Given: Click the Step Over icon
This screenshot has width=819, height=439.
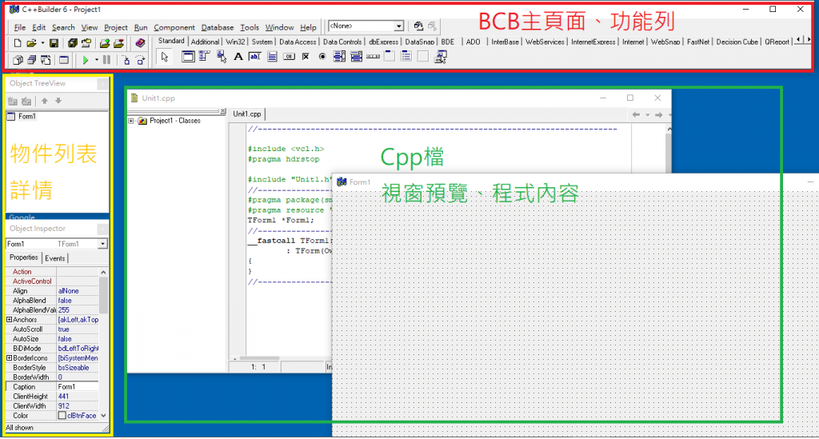Looking at the screenshot, I should (x=141, y=60).
